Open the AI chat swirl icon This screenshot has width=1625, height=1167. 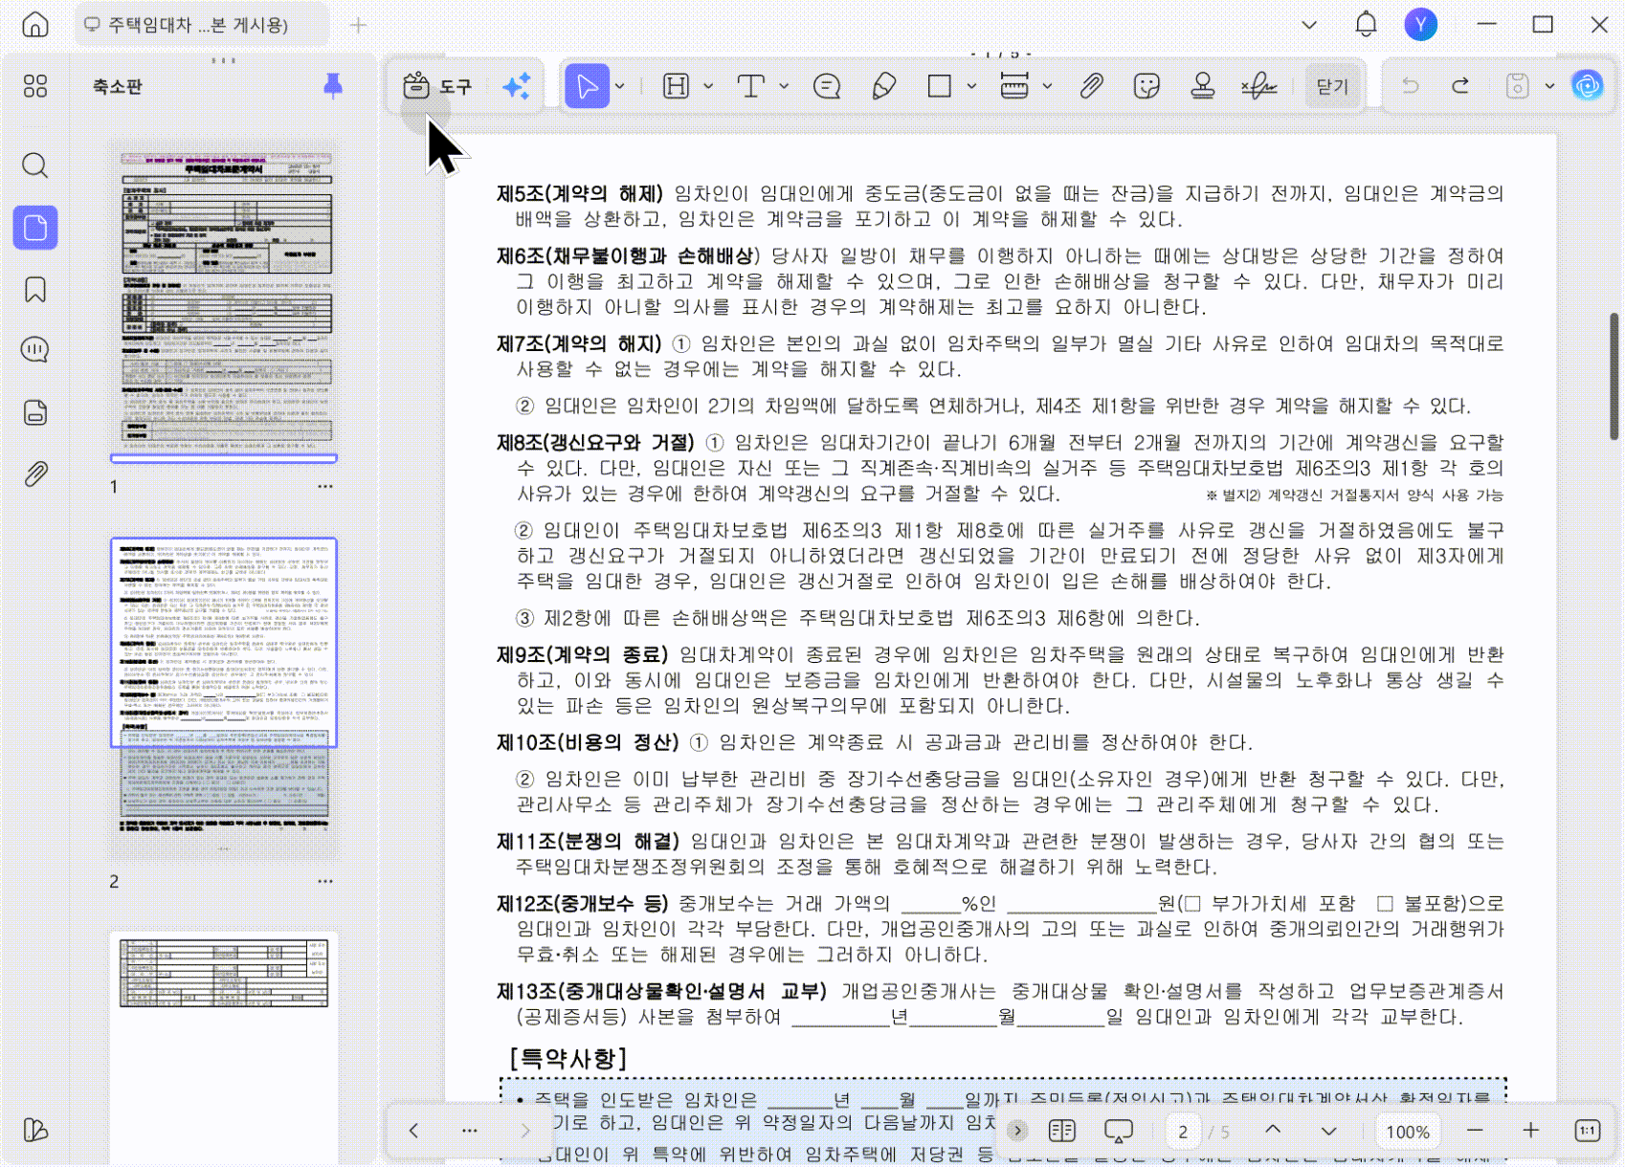(x=1588, y=86)
